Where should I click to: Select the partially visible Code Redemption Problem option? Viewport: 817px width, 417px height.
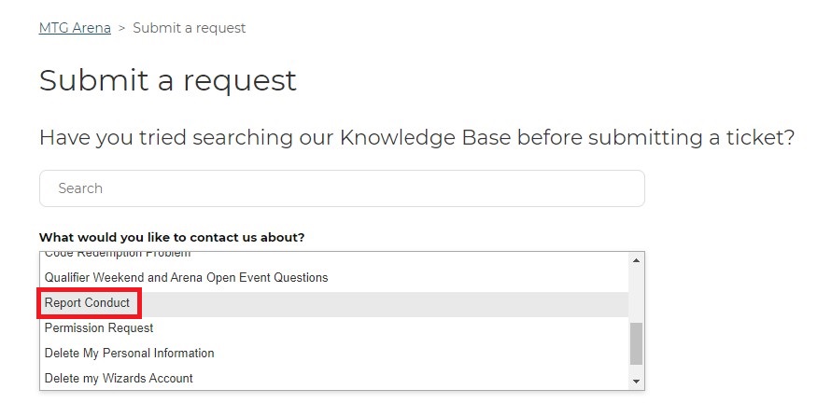click(118, 254)
